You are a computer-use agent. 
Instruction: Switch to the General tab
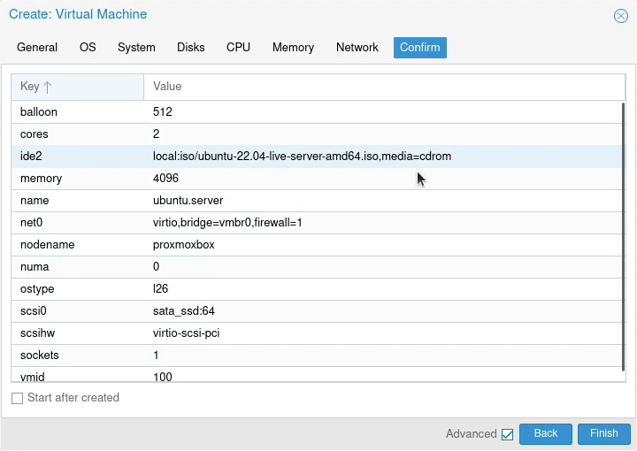click(37, 48)
